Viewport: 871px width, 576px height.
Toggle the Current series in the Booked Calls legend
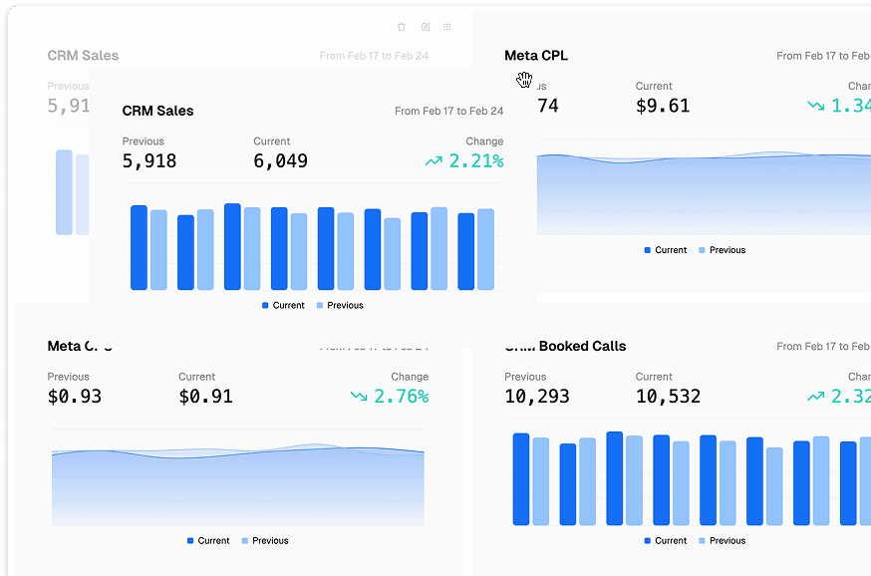665,540
